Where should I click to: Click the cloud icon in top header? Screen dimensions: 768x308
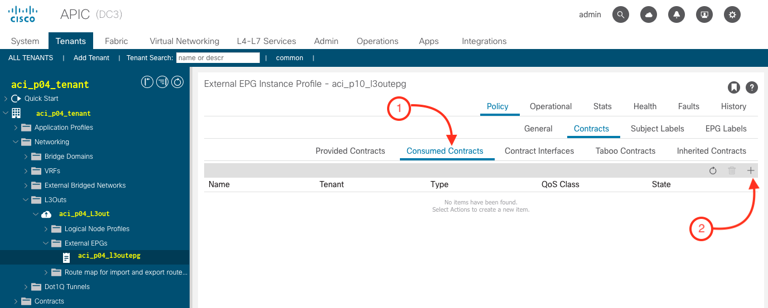tap(649, 15)
